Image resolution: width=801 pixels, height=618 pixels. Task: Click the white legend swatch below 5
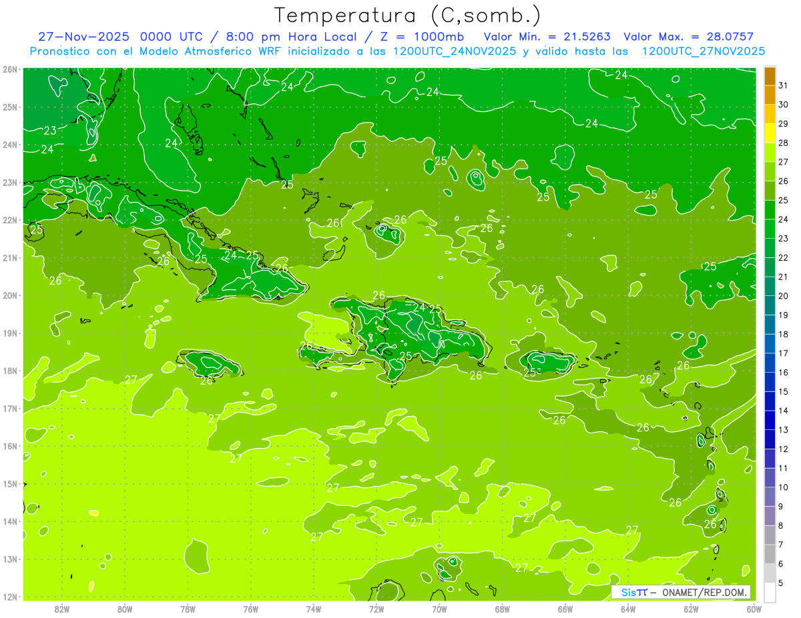[x=770, y=592]
